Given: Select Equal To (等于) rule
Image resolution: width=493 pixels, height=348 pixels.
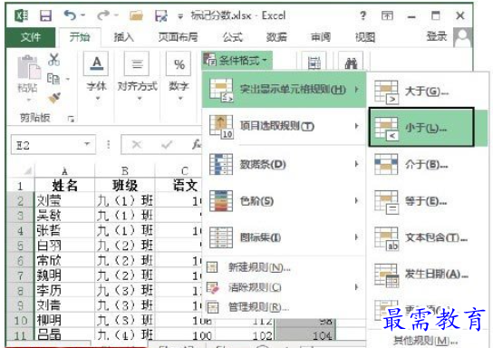Looking at the screenshot, I should 429,201.
